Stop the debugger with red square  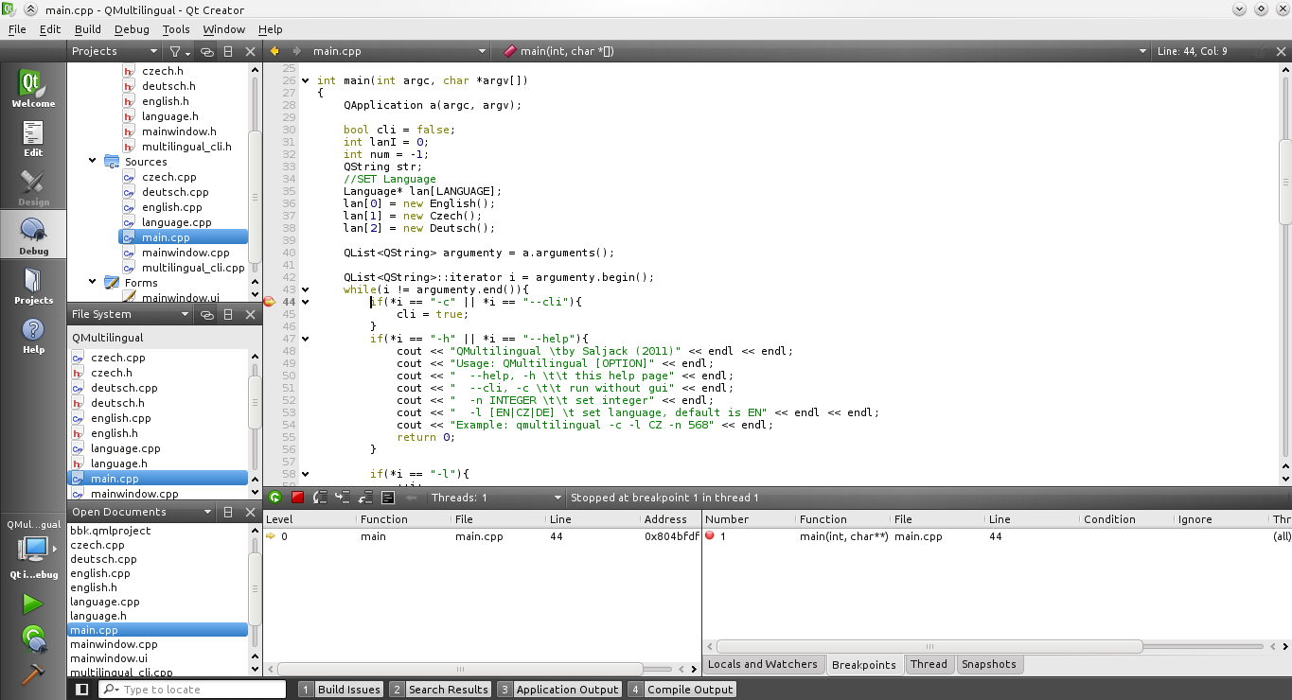297,498
